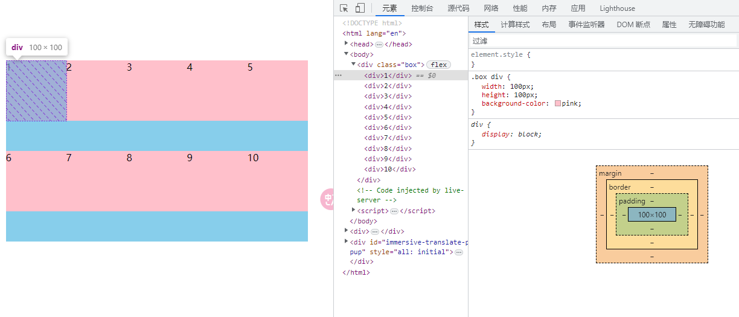Image resolution: width=739 pixels, height=317 pixels.
Task: Click the 过滤 styles filter field
Action: coord(603,41)
